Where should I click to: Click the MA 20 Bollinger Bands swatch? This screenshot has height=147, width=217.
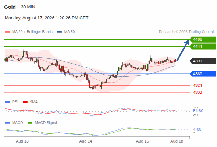coord(7,32)
